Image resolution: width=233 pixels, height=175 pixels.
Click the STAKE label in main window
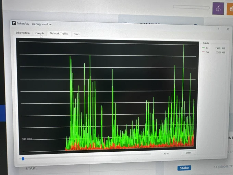tap(32, 168)
